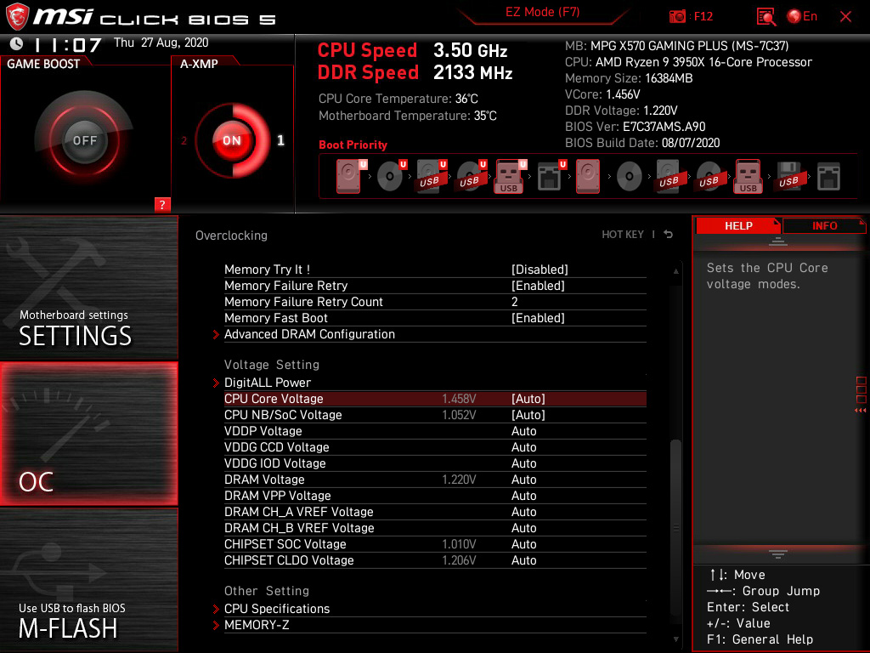Select the UEFI network boot device icon
This screenshot has width=870, height=653.
coord(551,177)
